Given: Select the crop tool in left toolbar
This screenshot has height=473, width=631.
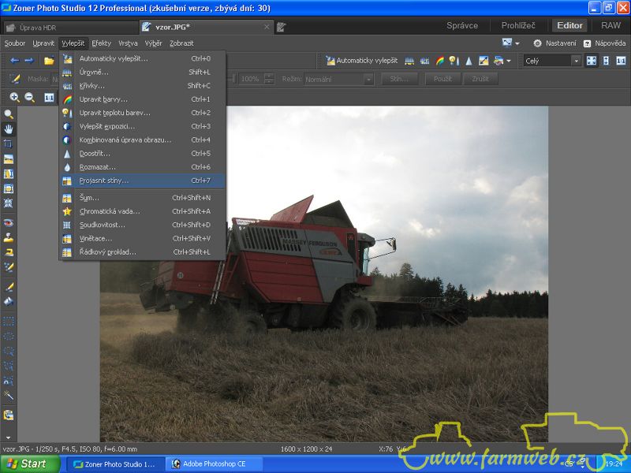Looking at the screenshot, I should pyautogui.click(x=9, y=144).
